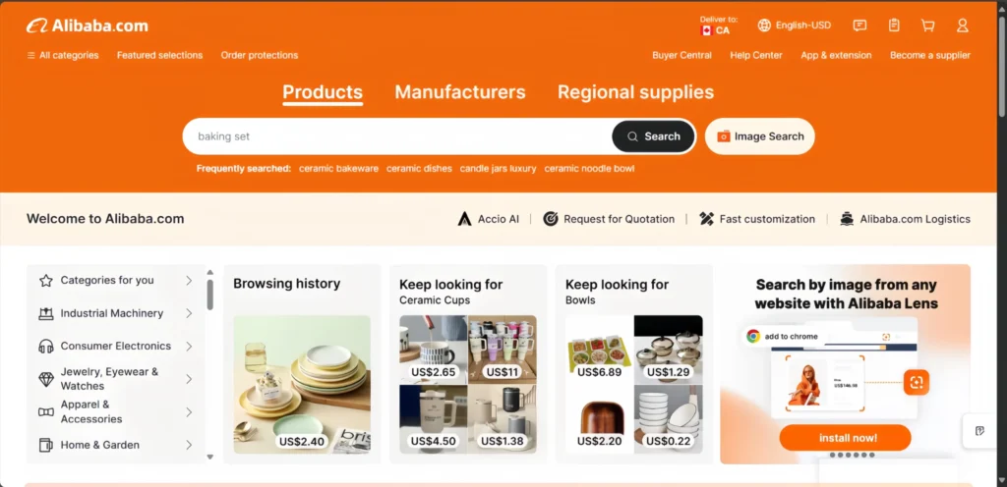Open the orders clipboard icon
1007x487 pixels.
click(x=894, y=26)
